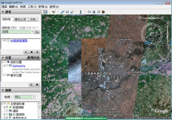
Task: Open the ruler measurement tool
Action: coord(80,12)
